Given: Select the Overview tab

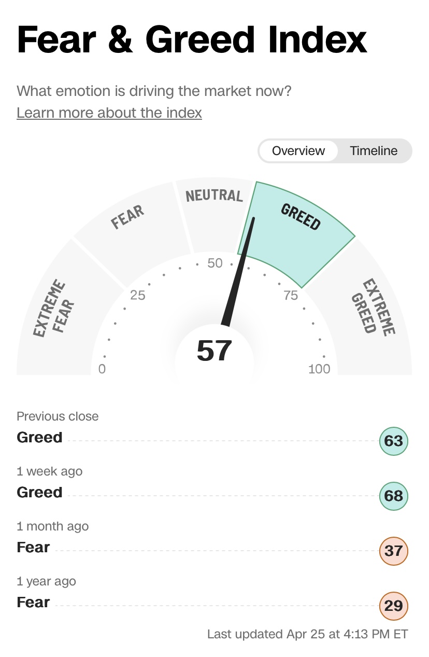Looking at the screenshot, I should (298, 151).
